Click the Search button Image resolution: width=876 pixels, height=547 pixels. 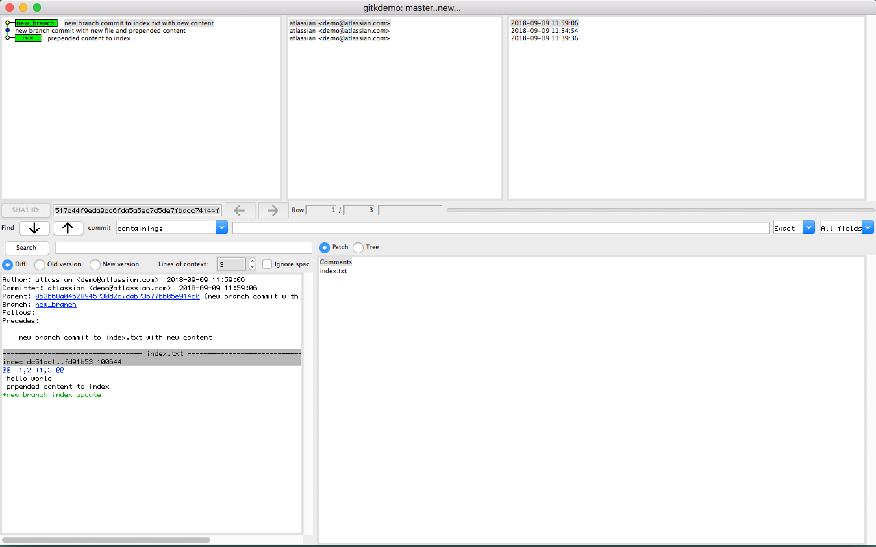(26, 247)
